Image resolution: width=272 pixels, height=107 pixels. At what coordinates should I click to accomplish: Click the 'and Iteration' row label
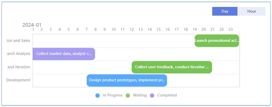(19, 67)
